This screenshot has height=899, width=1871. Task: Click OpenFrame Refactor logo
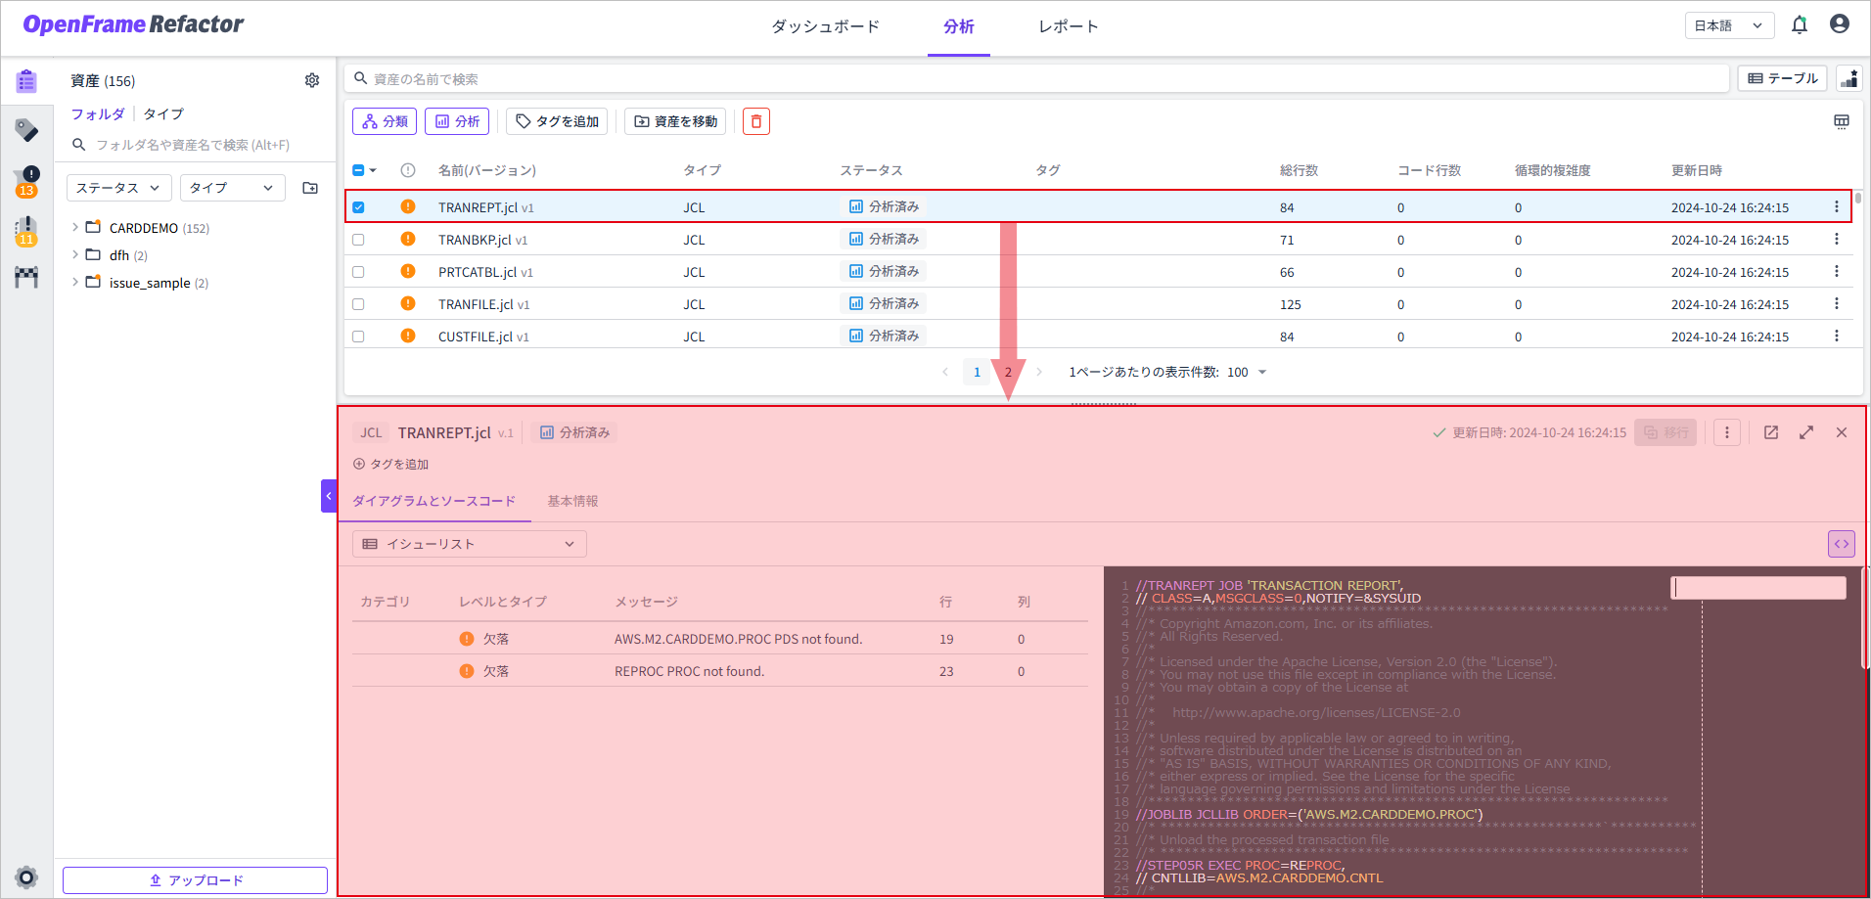(x=133, y=24)
